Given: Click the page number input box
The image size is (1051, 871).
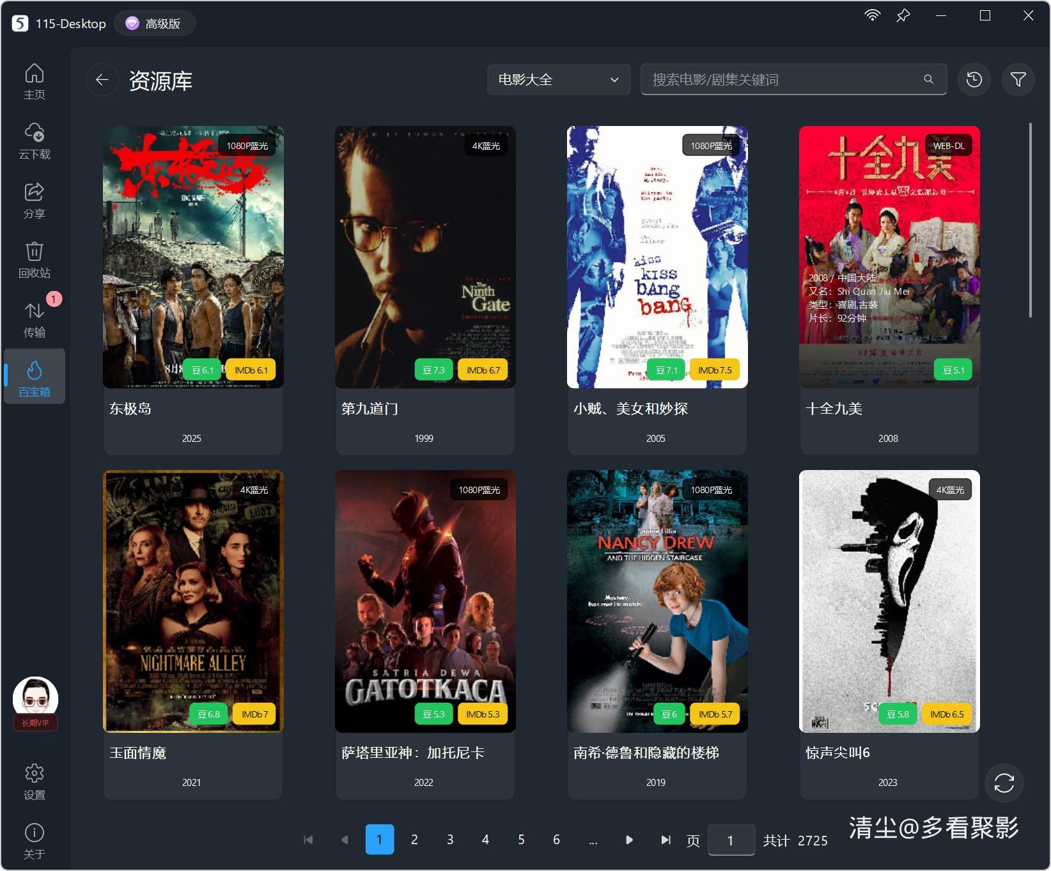Looking at the screenshot, I should pyautogui.click(x=731, y=840).
